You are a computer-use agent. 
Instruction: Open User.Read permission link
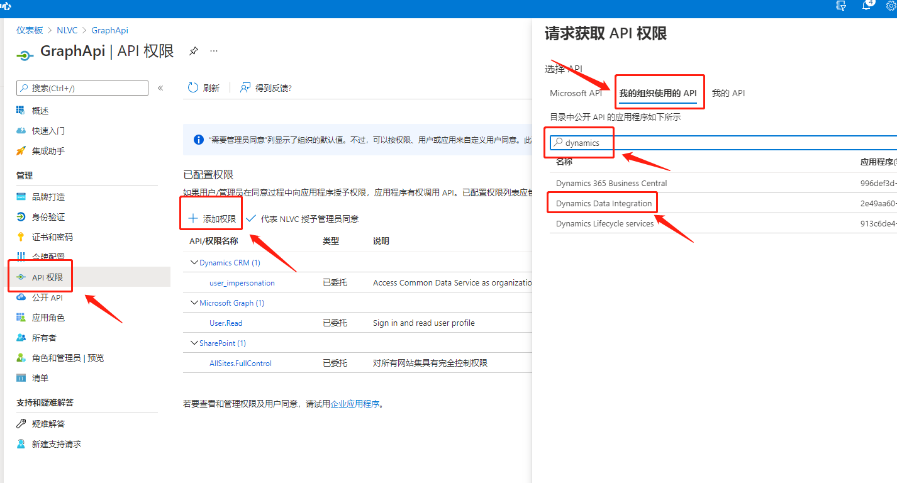[226, 323]
